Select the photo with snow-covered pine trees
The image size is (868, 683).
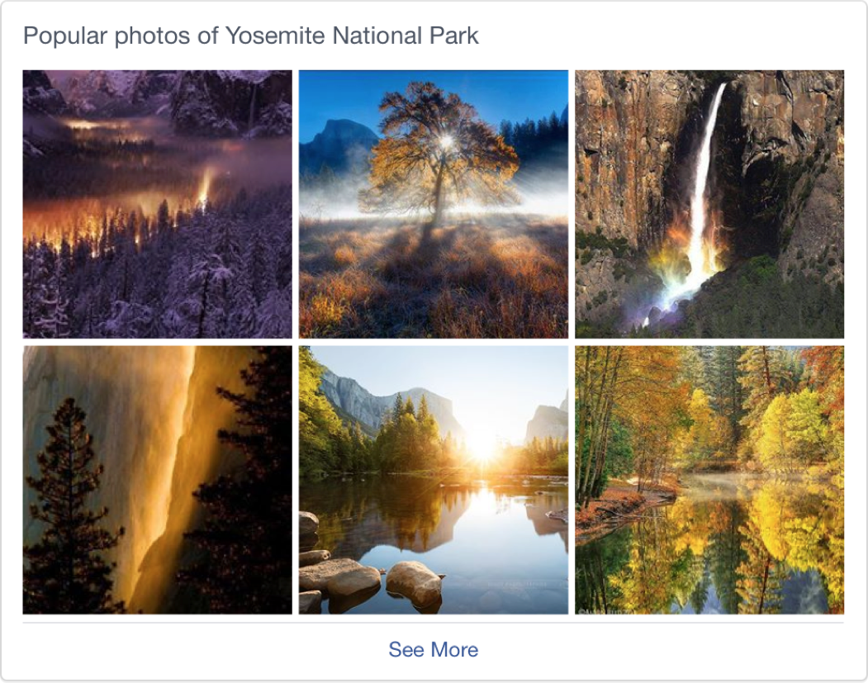coord(157,204)
